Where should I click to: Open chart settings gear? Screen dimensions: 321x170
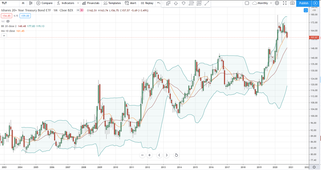tap(277, 3)
